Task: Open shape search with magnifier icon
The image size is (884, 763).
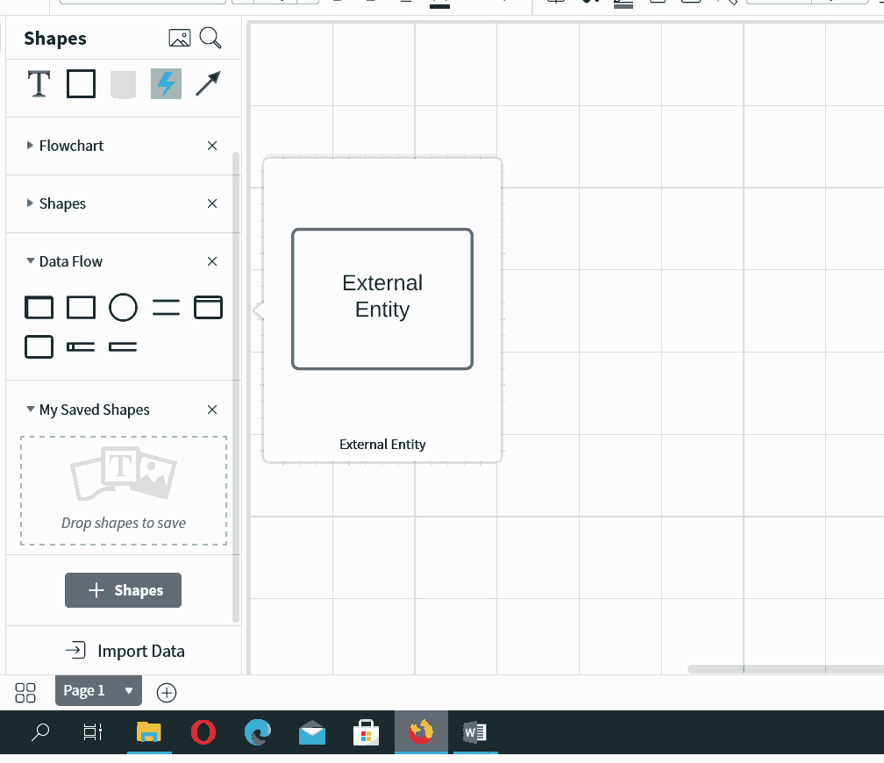Action: click(210, 38)
